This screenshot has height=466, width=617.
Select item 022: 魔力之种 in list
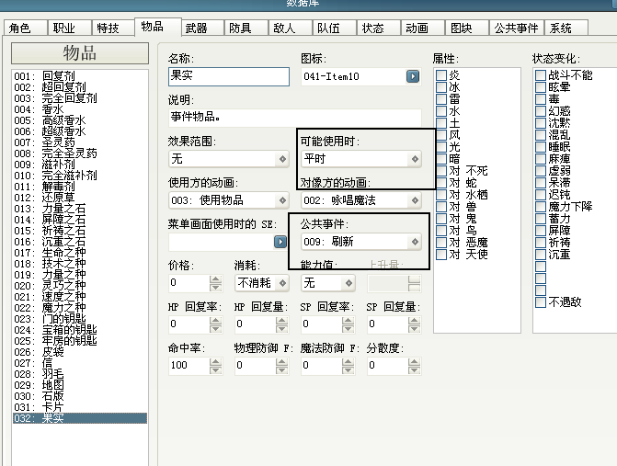[80, 308]
